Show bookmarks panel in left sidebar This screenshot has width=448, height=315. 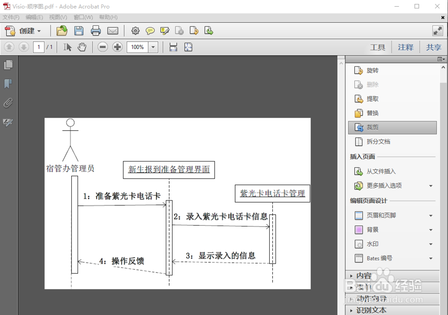[x=8, y=84]
